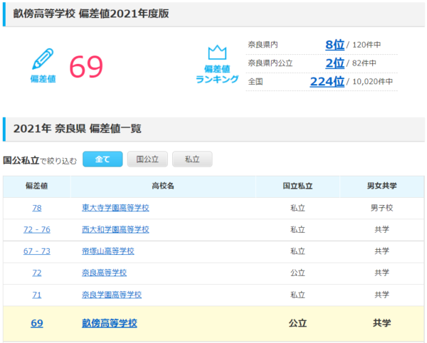Click the crown ranking icon
This screenshot has width=427, height=343.
217,52
